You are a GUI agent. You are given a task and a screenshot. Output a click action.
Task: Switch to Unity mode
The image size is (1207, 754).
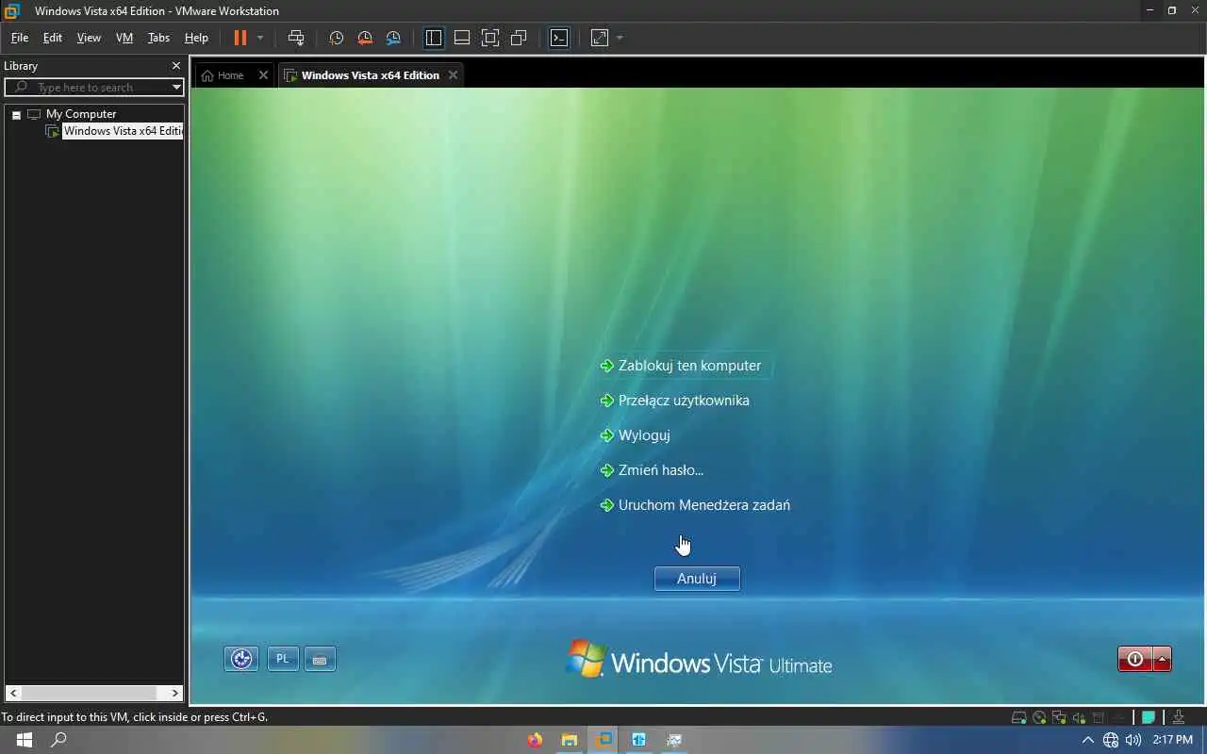point(519,38)
